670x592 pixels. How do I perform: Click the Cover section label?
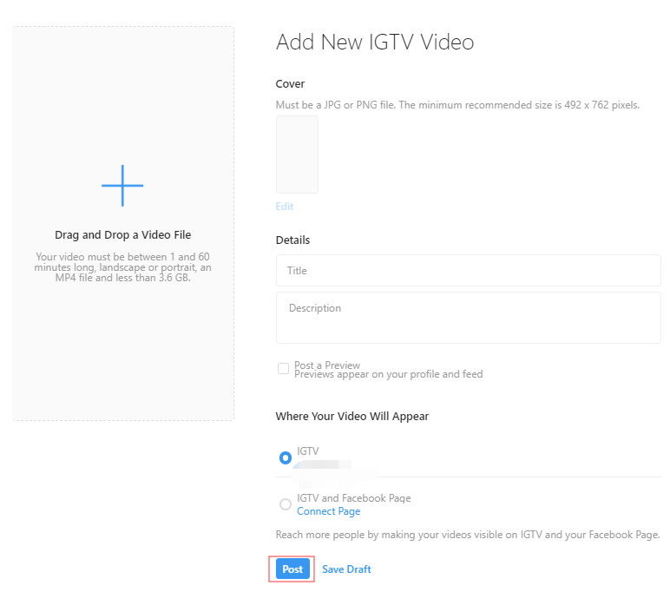click(290, 84)
